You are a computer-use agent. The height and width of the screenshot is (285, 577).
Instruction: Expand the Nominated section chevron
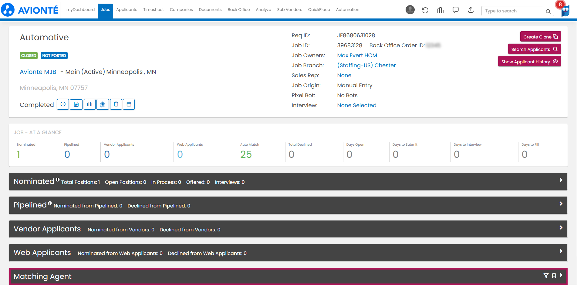tap(561, 180)
